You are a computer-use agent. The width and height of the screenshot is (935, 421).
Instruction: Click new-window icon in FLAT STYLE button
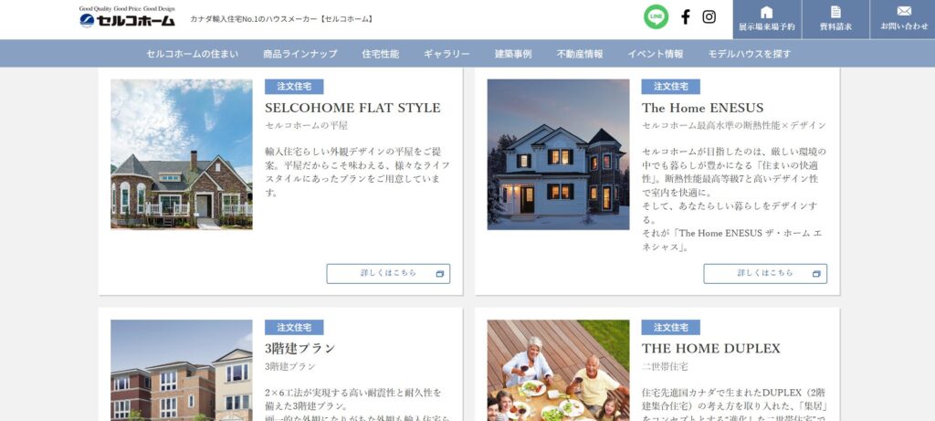click(x=440, y=274)
